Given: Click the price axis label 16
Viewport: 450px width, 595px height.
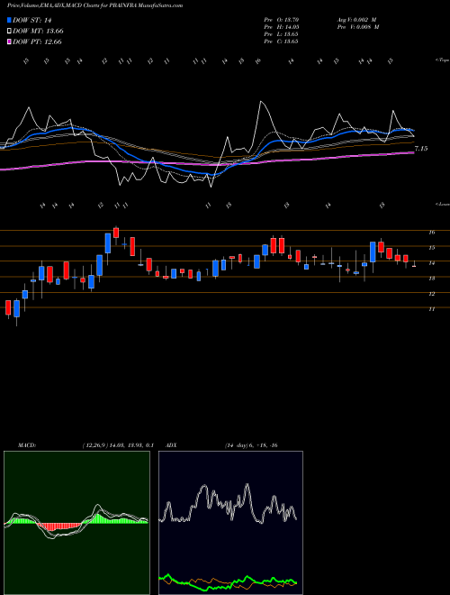Looking at the screenshot, I should point(432,233).
